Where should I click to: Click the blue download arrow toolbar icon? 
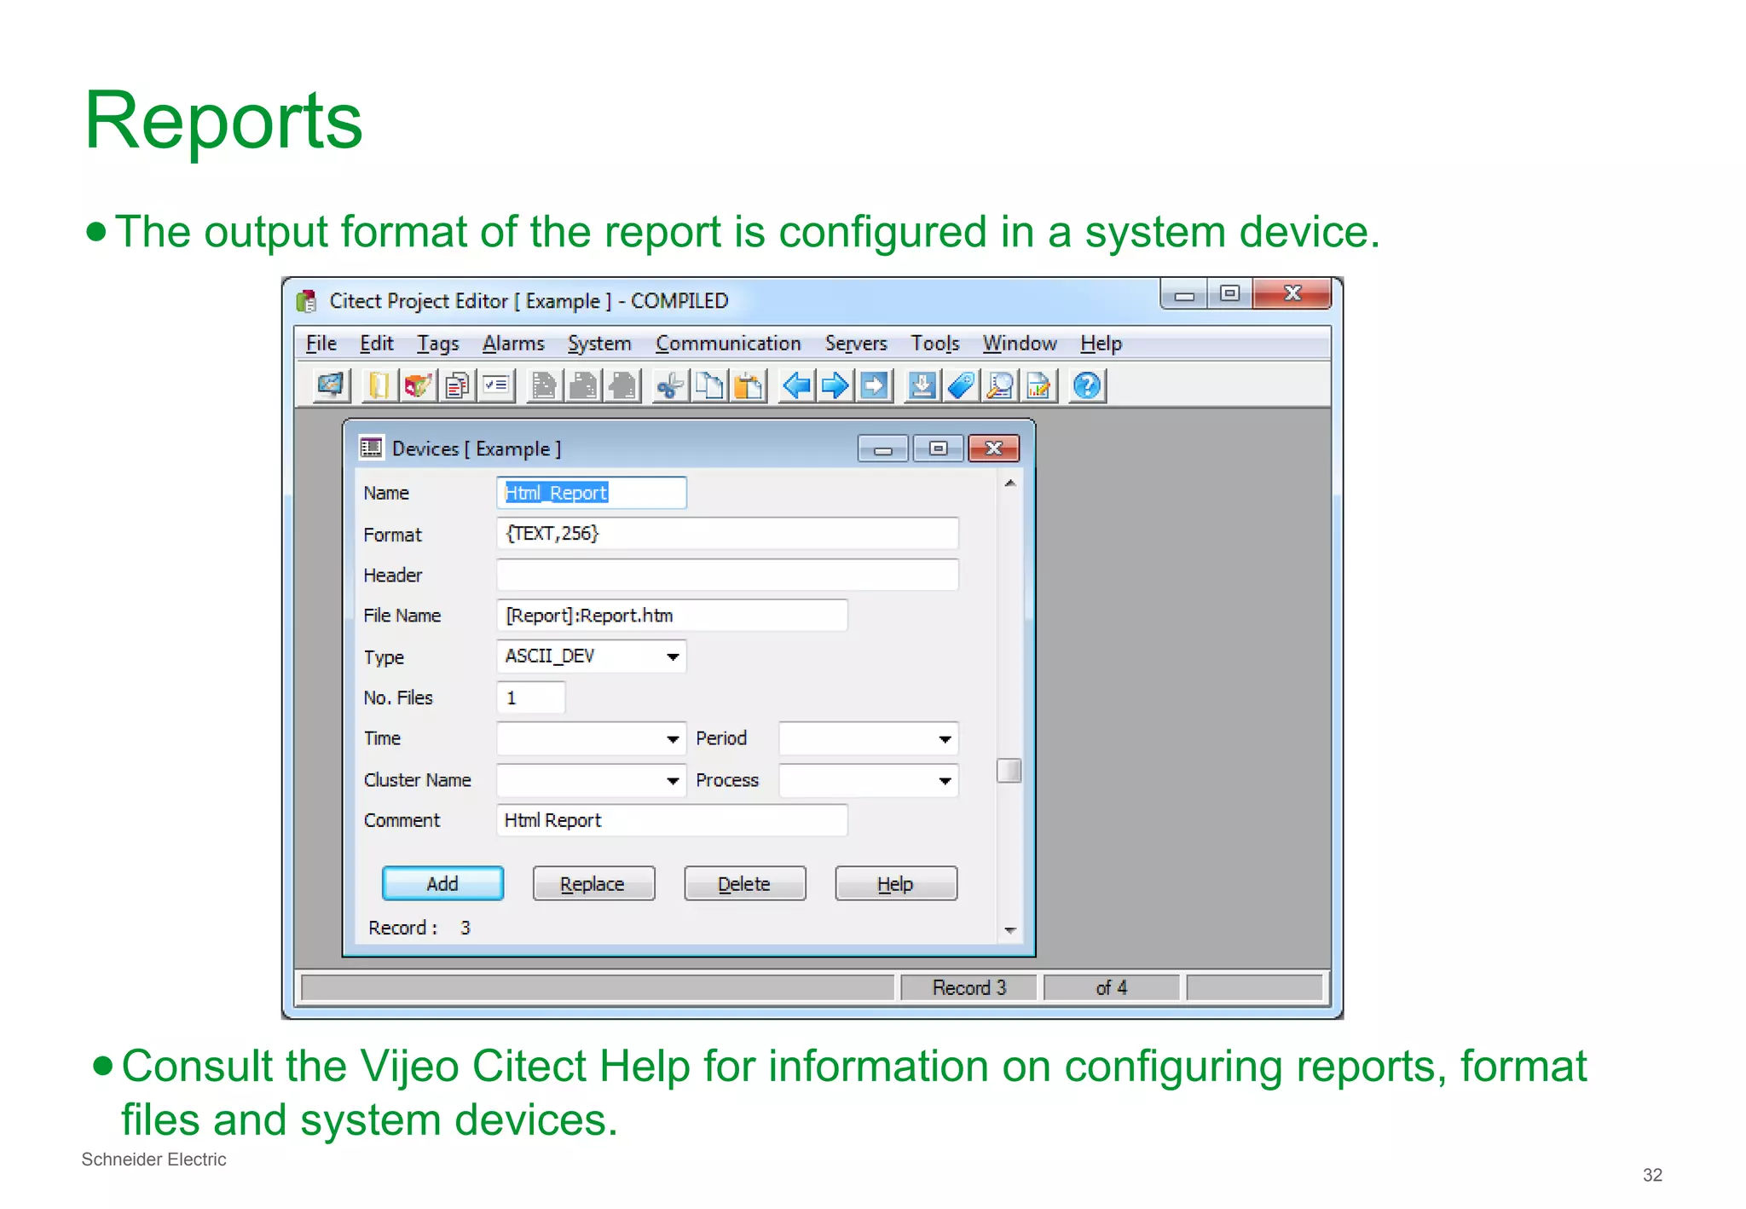point(922,386)
